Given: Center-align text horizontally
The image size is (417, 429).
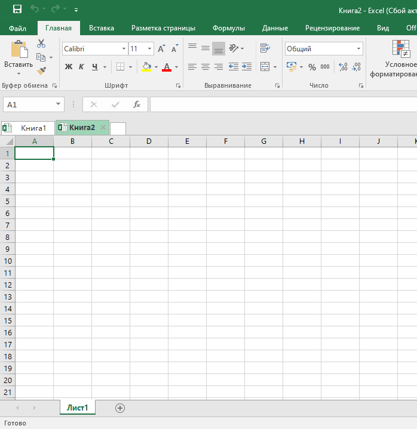Looking at the screenshot, I should 206,67.
